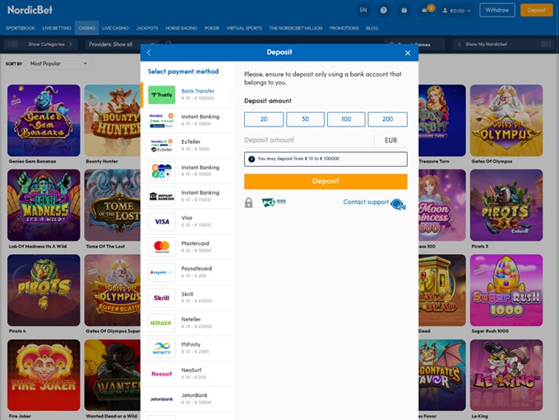
Task: Select the Neteller payment option
Action: click(190, 323)
